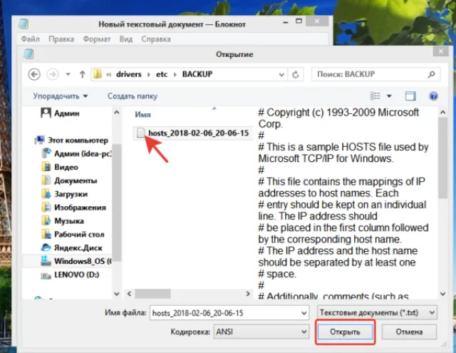Change the view with the view icon

(375, 96)
